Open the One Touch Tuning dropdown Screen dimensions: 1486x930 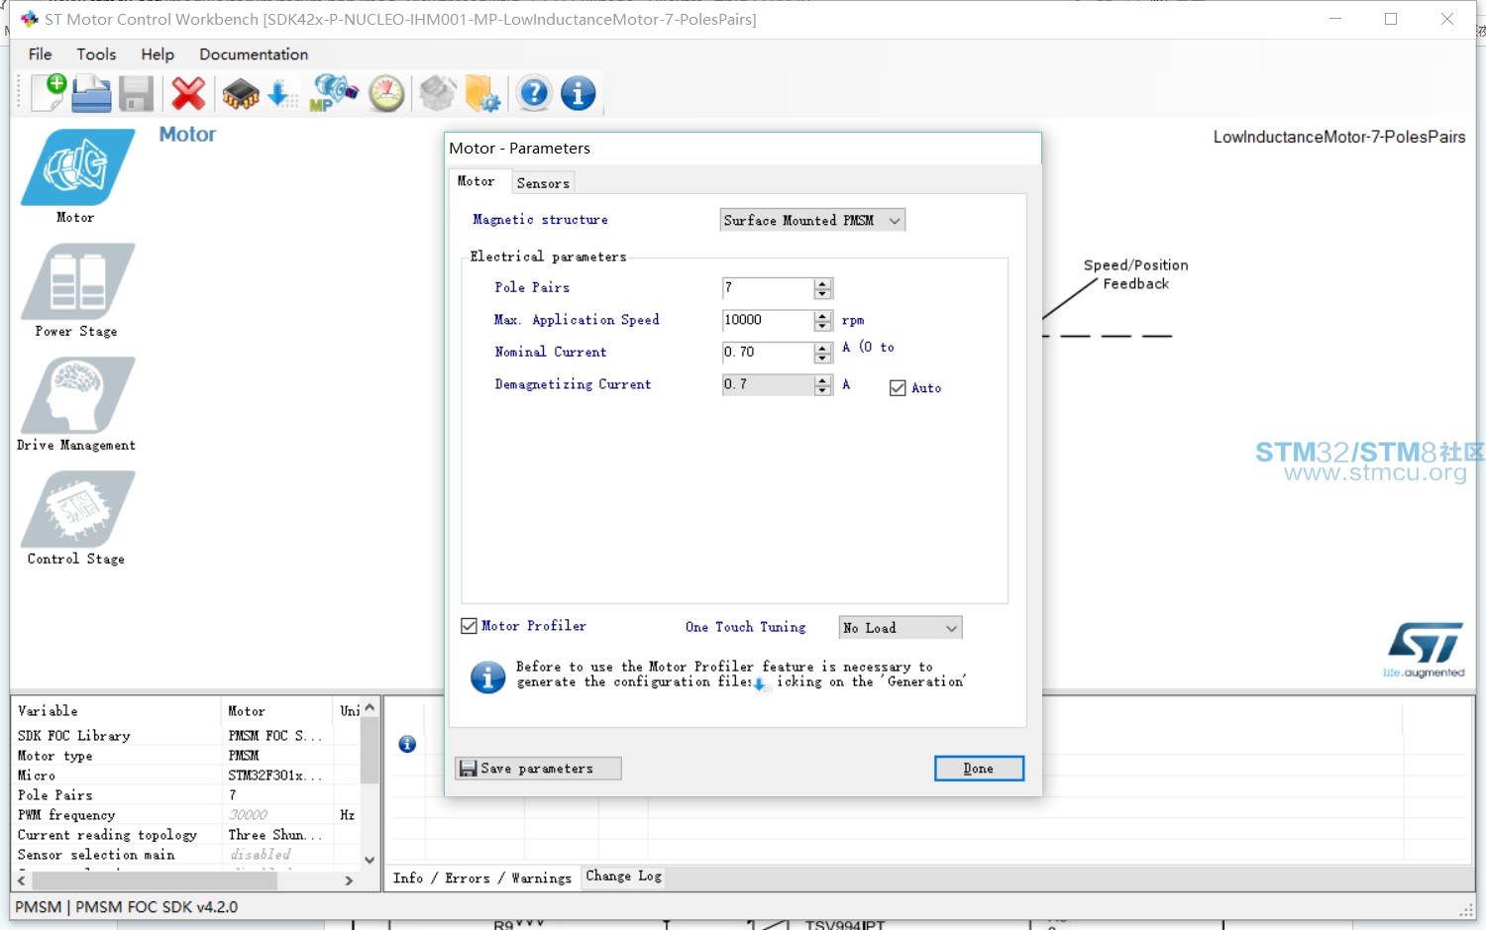tap(901, 628)
